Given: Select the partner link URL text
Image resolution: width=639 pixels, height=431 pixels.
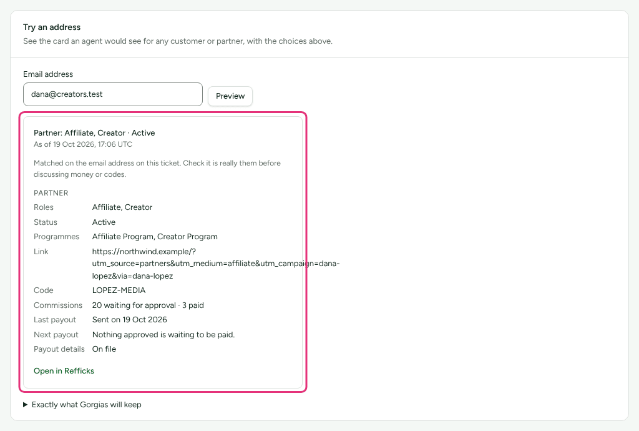Looking at the screenshot, I should coord(216,264).
